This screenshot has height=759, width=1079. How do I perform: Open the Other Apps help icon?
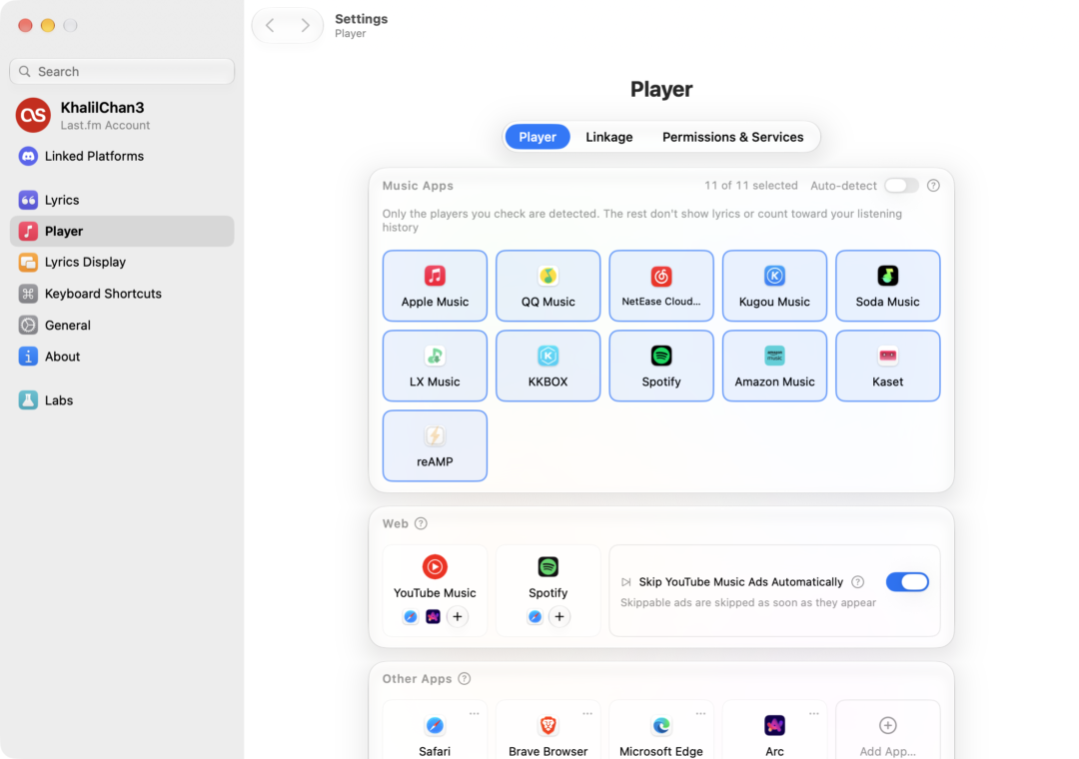pos(465,678)
